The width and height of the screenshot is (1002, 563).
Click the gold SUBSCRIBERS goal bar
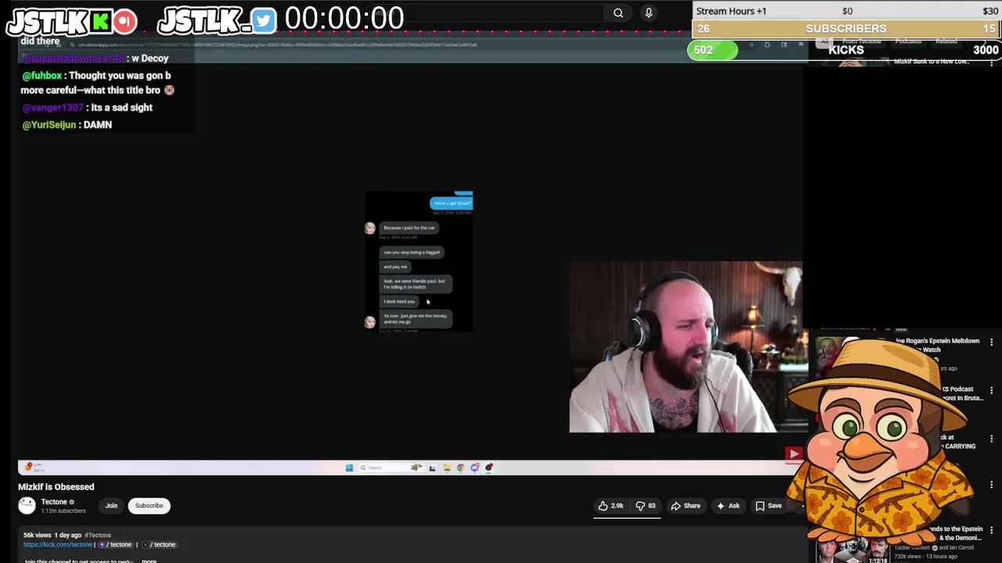pyautogui.click(x=846, y=29)
